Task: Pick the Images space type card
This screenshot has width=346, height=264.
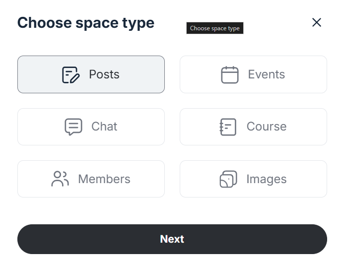Action: pyautogui.click(x=253, y=179)
